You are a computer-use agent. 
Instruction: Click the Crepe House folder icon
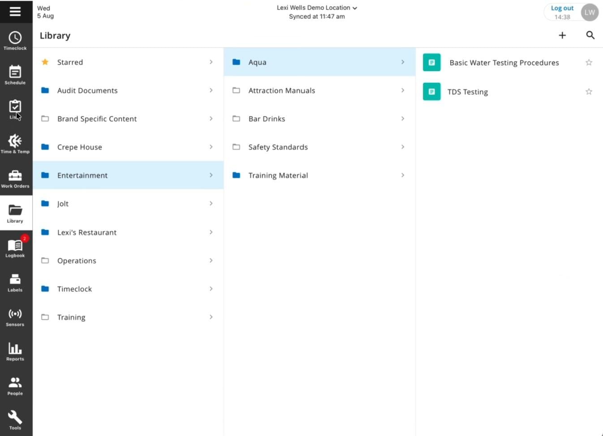(x=45, y=147)
